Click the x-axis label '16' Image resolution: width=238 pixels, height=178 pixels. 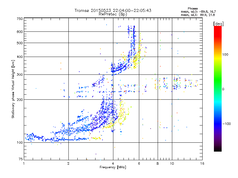pos(202,163)
